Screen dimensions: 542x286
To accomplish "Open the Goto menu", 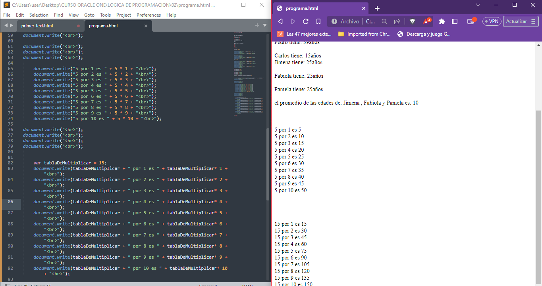I will tap(89, 15).
